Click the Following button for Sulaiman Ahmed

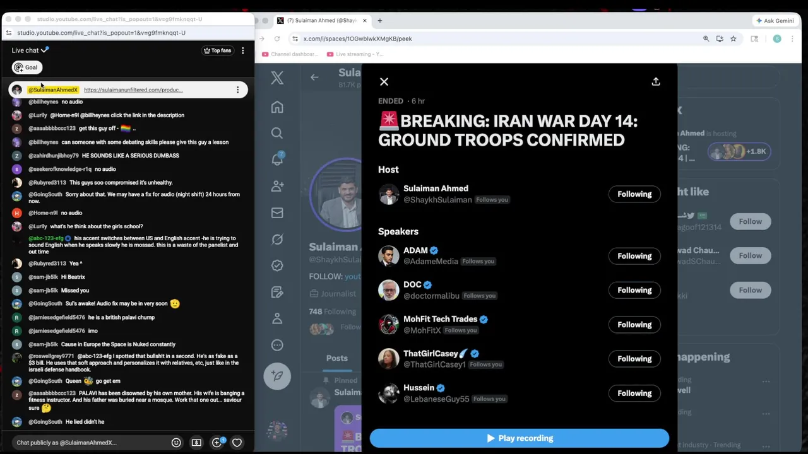(634, 194)
